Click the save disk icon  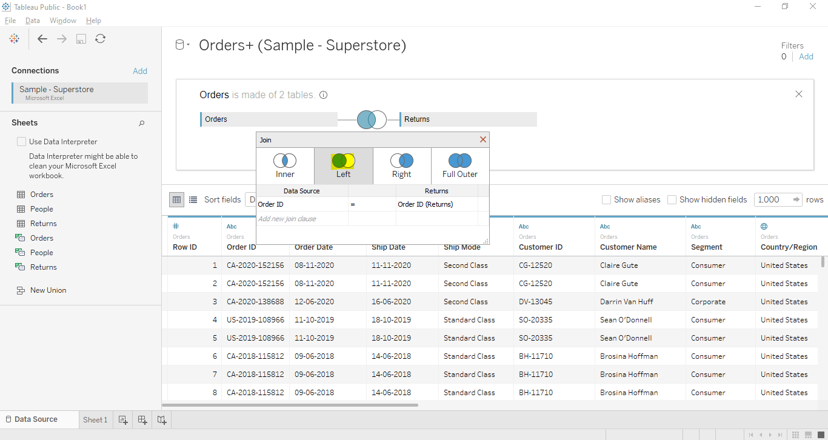81,39
